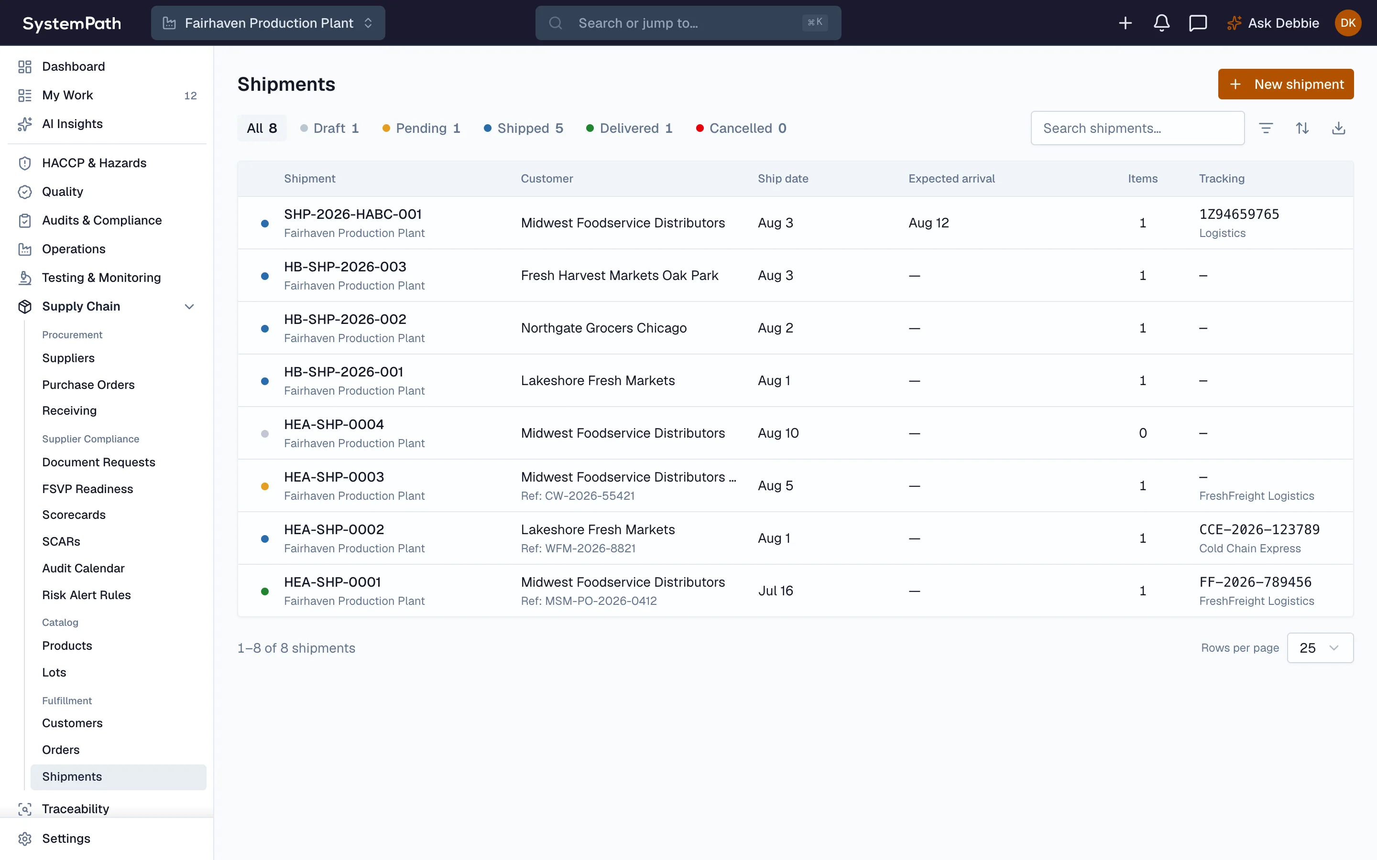The width and height of the screenshot is (1377, 860).
Task: Open Document Requests in the sidebar
Action: pos(98,462)
